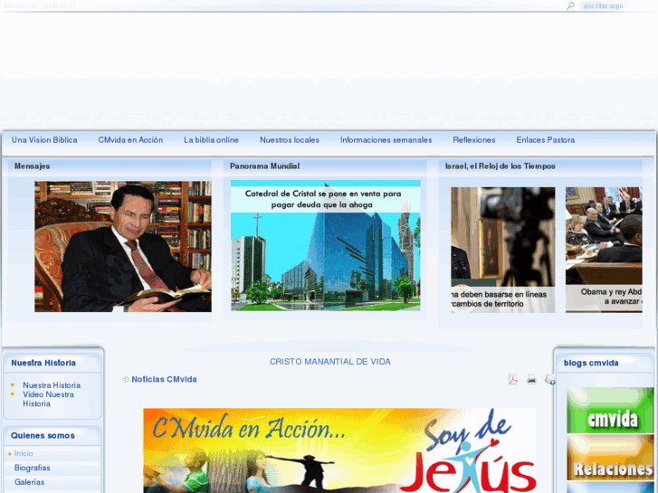Click the CMvida en Acción banner image

click(x=339, y=450)
